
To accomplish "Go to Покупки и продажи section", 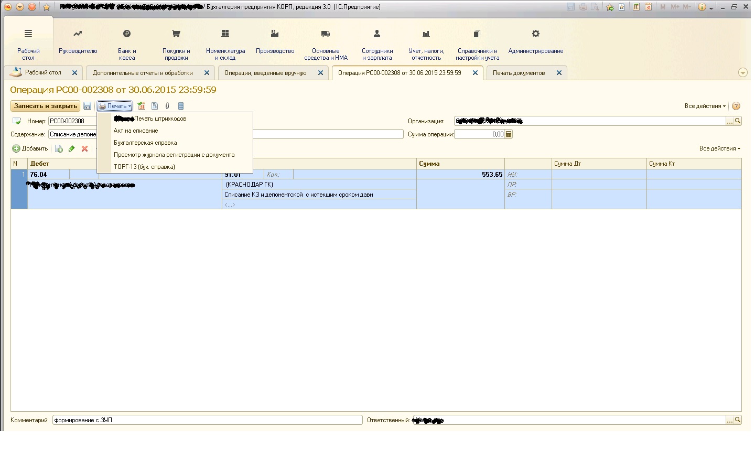I will 176,45.
